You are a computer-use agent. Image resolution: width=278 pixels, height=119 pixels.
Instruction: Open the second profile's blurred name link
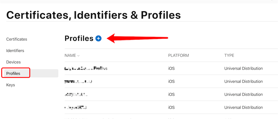click(78, 81)
